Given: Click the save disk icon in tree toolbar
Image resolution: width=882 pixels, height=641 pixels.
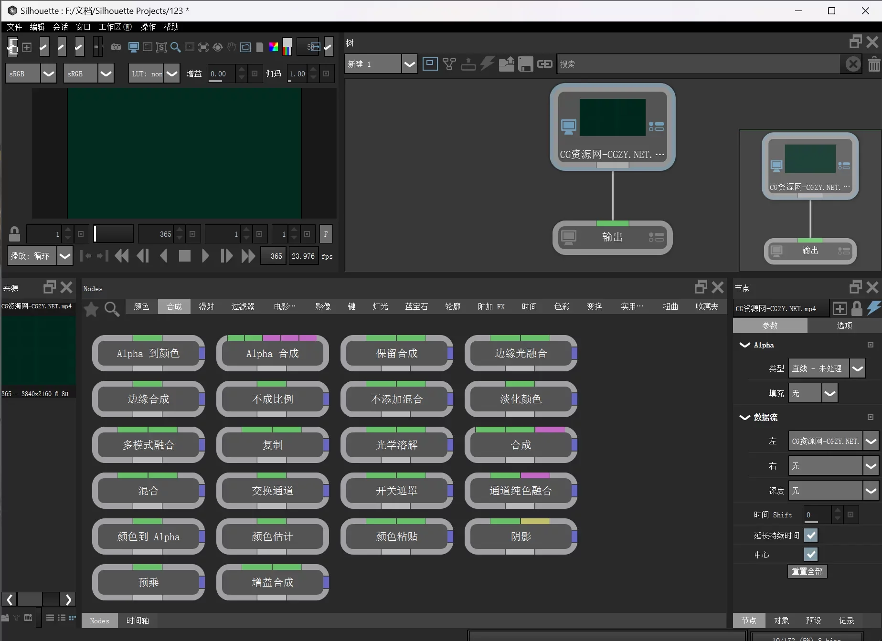Looking at the screenshot, I should point(525,64).
